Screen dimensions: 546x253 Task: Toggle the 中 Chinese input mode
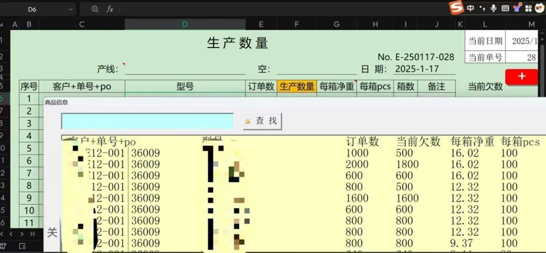[470, 8]
